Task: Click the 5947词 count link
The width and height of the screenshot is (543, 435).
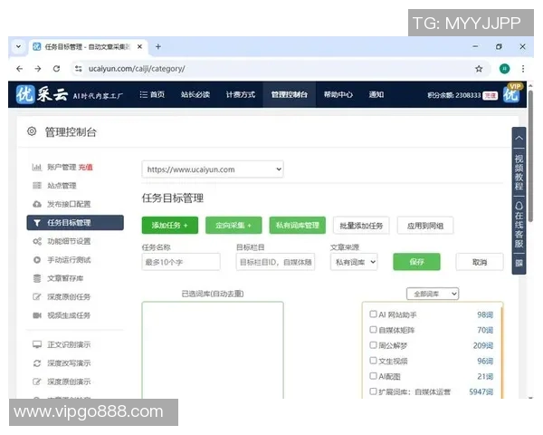Action: coord(481,391)
